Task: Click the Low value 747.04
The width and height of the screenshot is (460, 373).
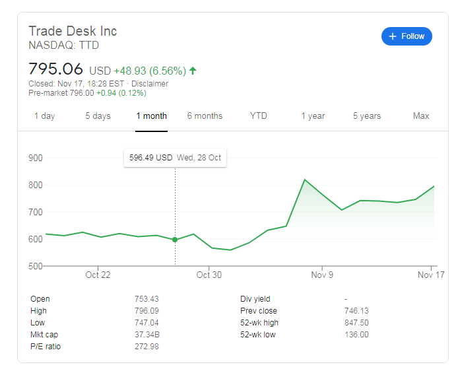Action: click(x=147, y=323)
